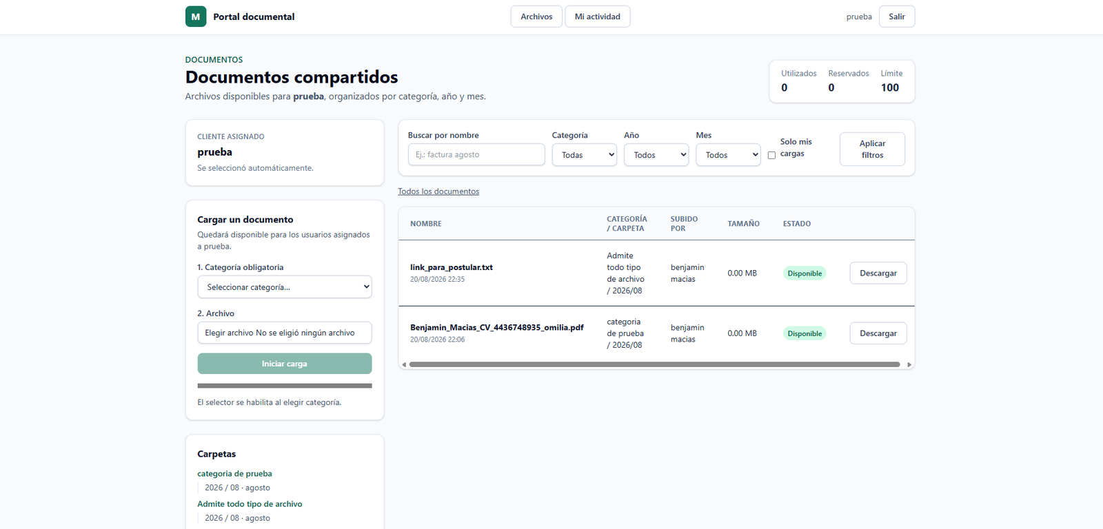Open the Seleccionar categoría dropdown
Image resolution: width=1103 pixels, height=529 pixels.
point(285,287)
